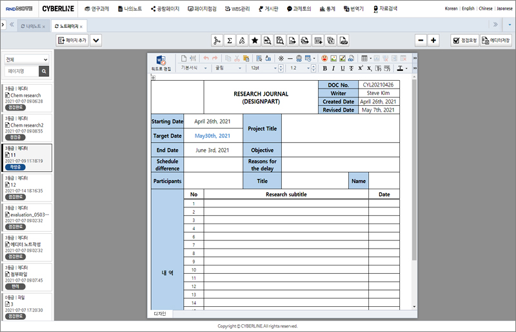Image resolution: width=516 pixels, height=332 pixels.
Task: Open the font color picker
Action: click(402, 68)
